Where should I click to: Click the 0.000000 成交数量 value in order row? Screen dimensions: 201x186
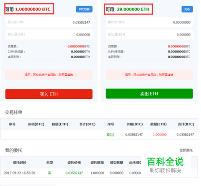coord(117,173)
